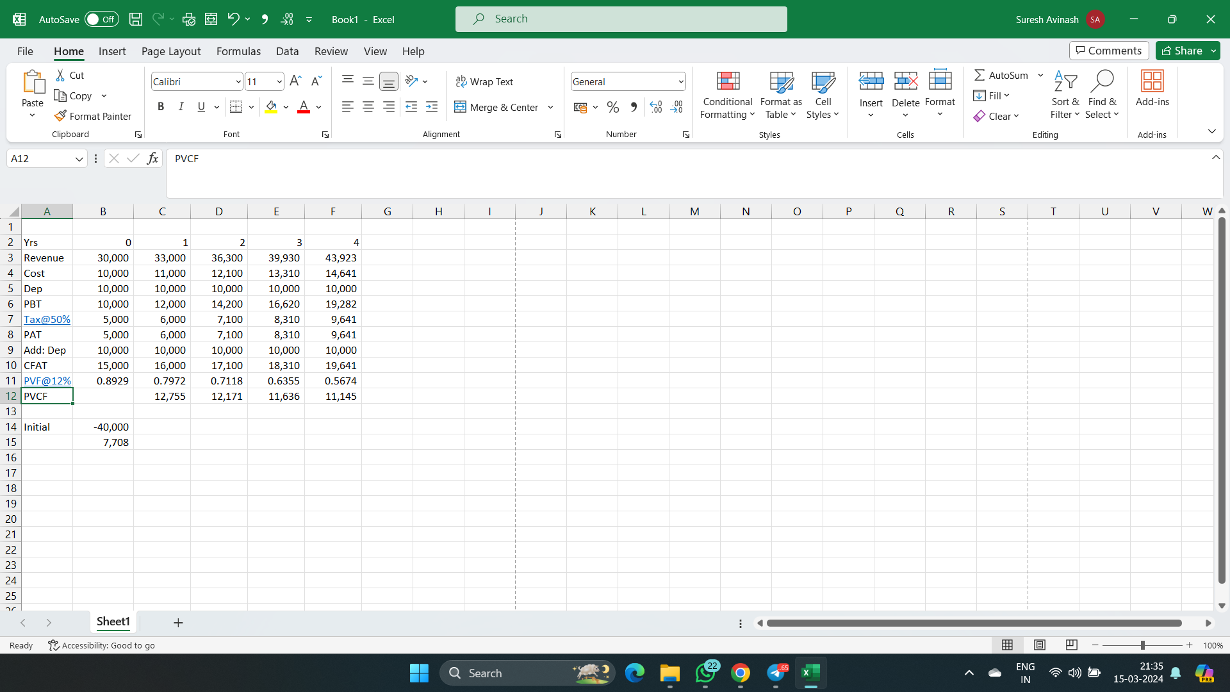Open WhatsApp from the taskbar
This screenshot has width=1230, height=692.
click(705, 673)
